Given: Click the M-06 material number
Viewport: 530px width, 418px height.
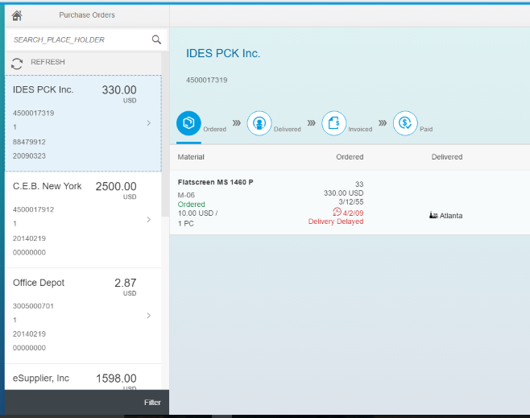Looking at the screenshot, I should pos(186,195).
